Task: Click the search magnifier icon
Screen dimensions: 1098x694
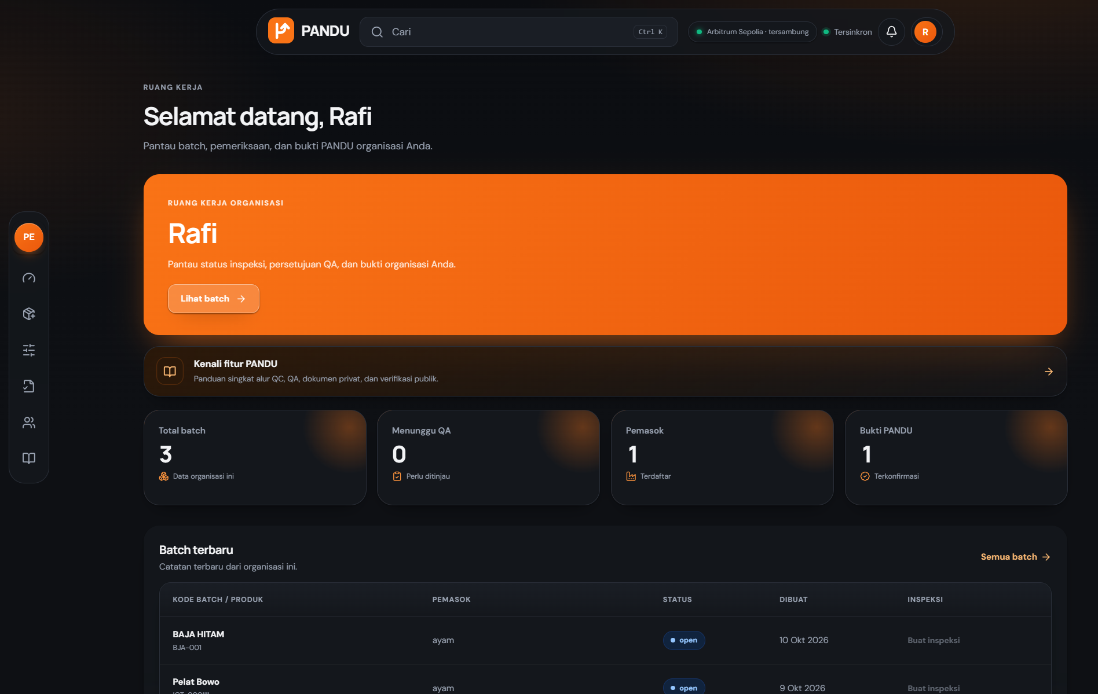Action: pos(377,32)
